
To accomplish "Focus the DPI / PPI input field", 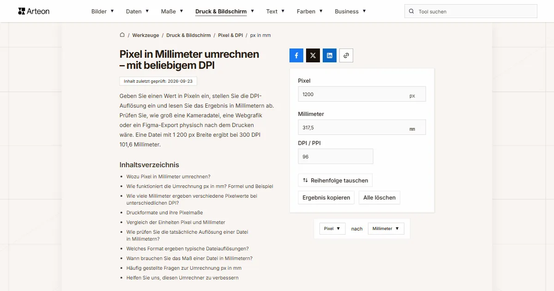I will tap(336, 157).
